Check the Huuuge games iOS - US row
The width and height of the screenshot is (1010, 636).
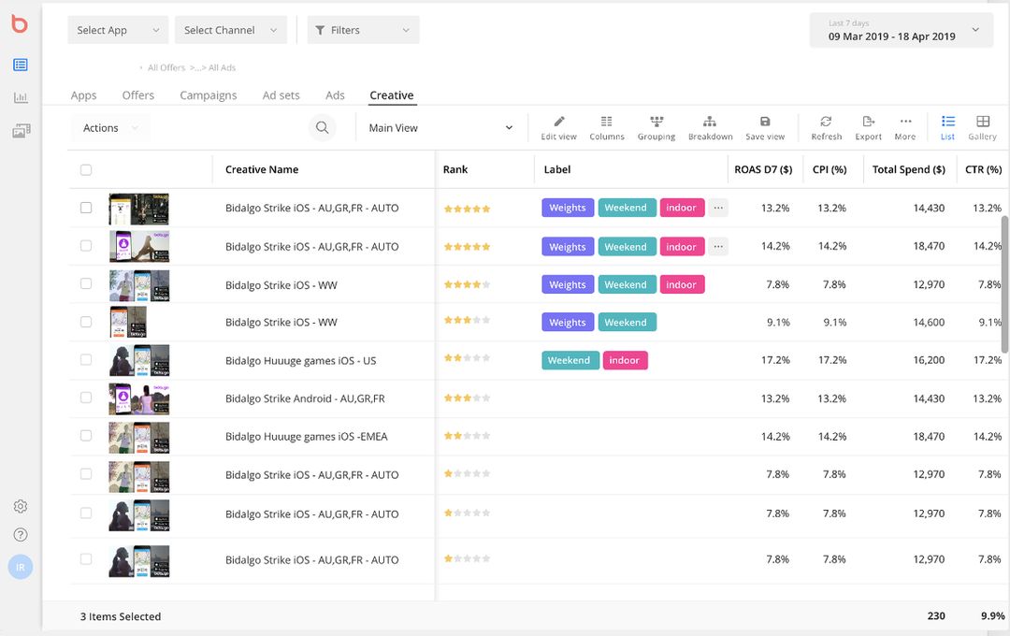point(86,359)
